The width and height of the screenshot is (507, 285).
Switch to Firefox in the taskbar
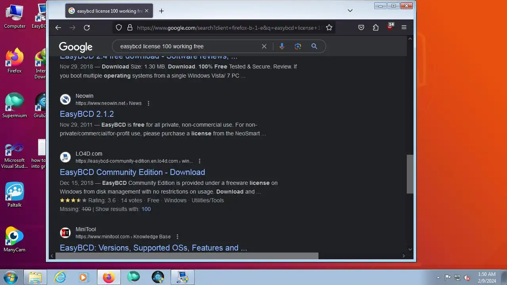coord(109,277)
